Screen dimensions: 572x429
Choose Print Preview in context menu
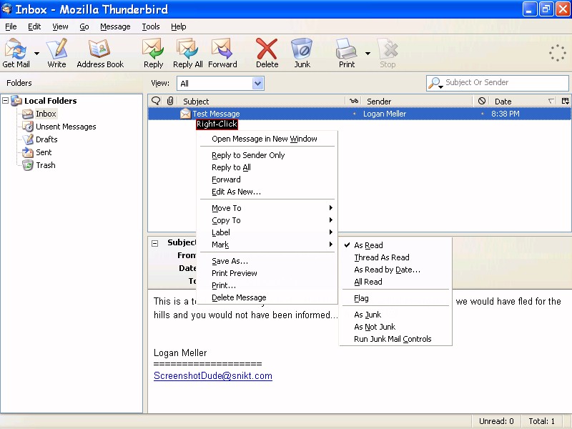pyautogui.click(x=267, y=273)
